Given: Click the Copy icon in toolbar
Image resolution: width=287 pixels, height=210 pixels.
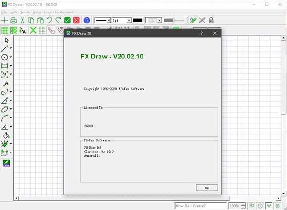Looking at the screenshot, I should [31, 20].
